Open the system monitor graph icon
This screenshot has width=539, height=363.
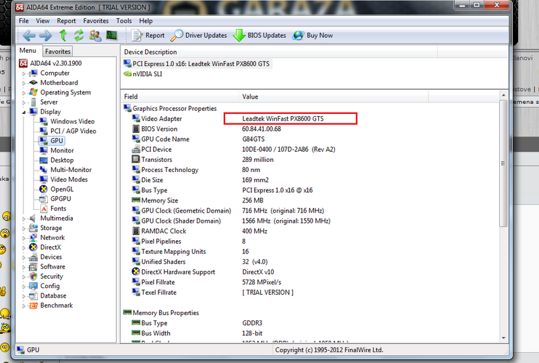point(113,36)
